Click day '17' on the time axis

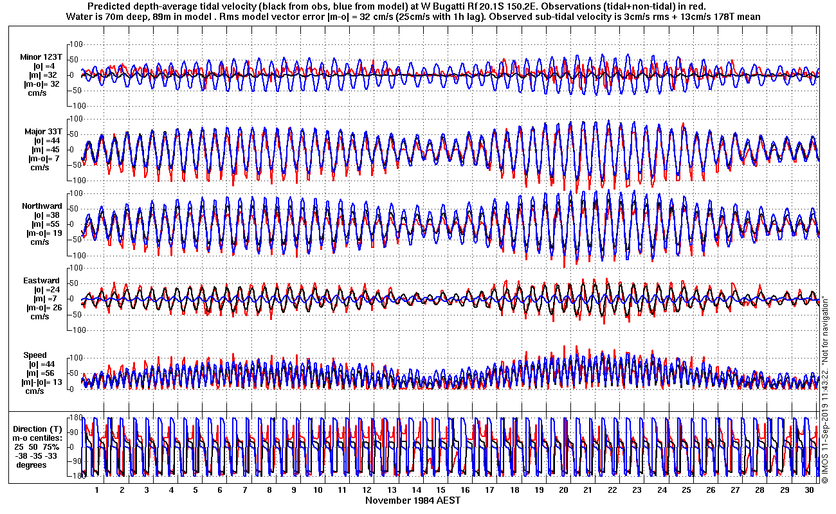(489, 490)
